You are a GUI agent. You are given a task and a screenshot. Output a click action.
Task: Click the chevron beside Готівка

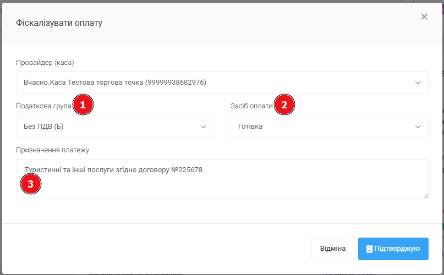pyautogui.click(x=417, y=127)
